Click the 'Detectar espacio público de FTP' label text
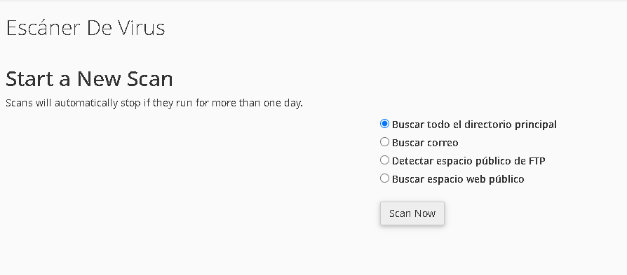The height and width of the screenshot is (275, 627). point(468,161)
